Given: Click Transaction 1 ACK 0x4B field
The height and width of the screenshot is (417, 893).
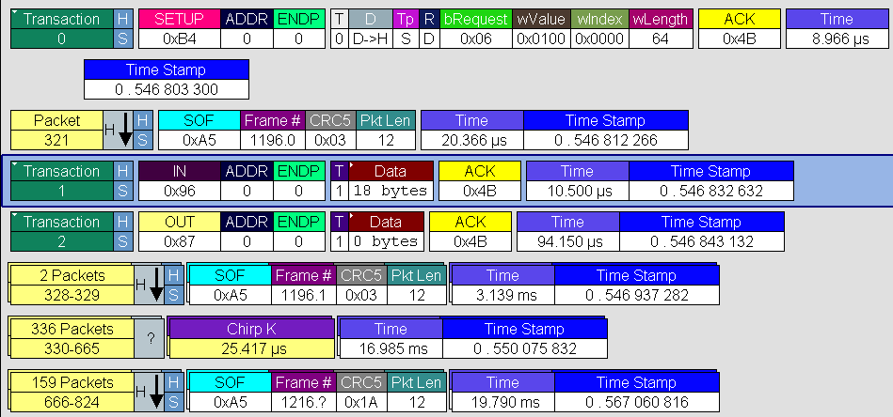Looking at the screenshot, I should coord(480,180).
